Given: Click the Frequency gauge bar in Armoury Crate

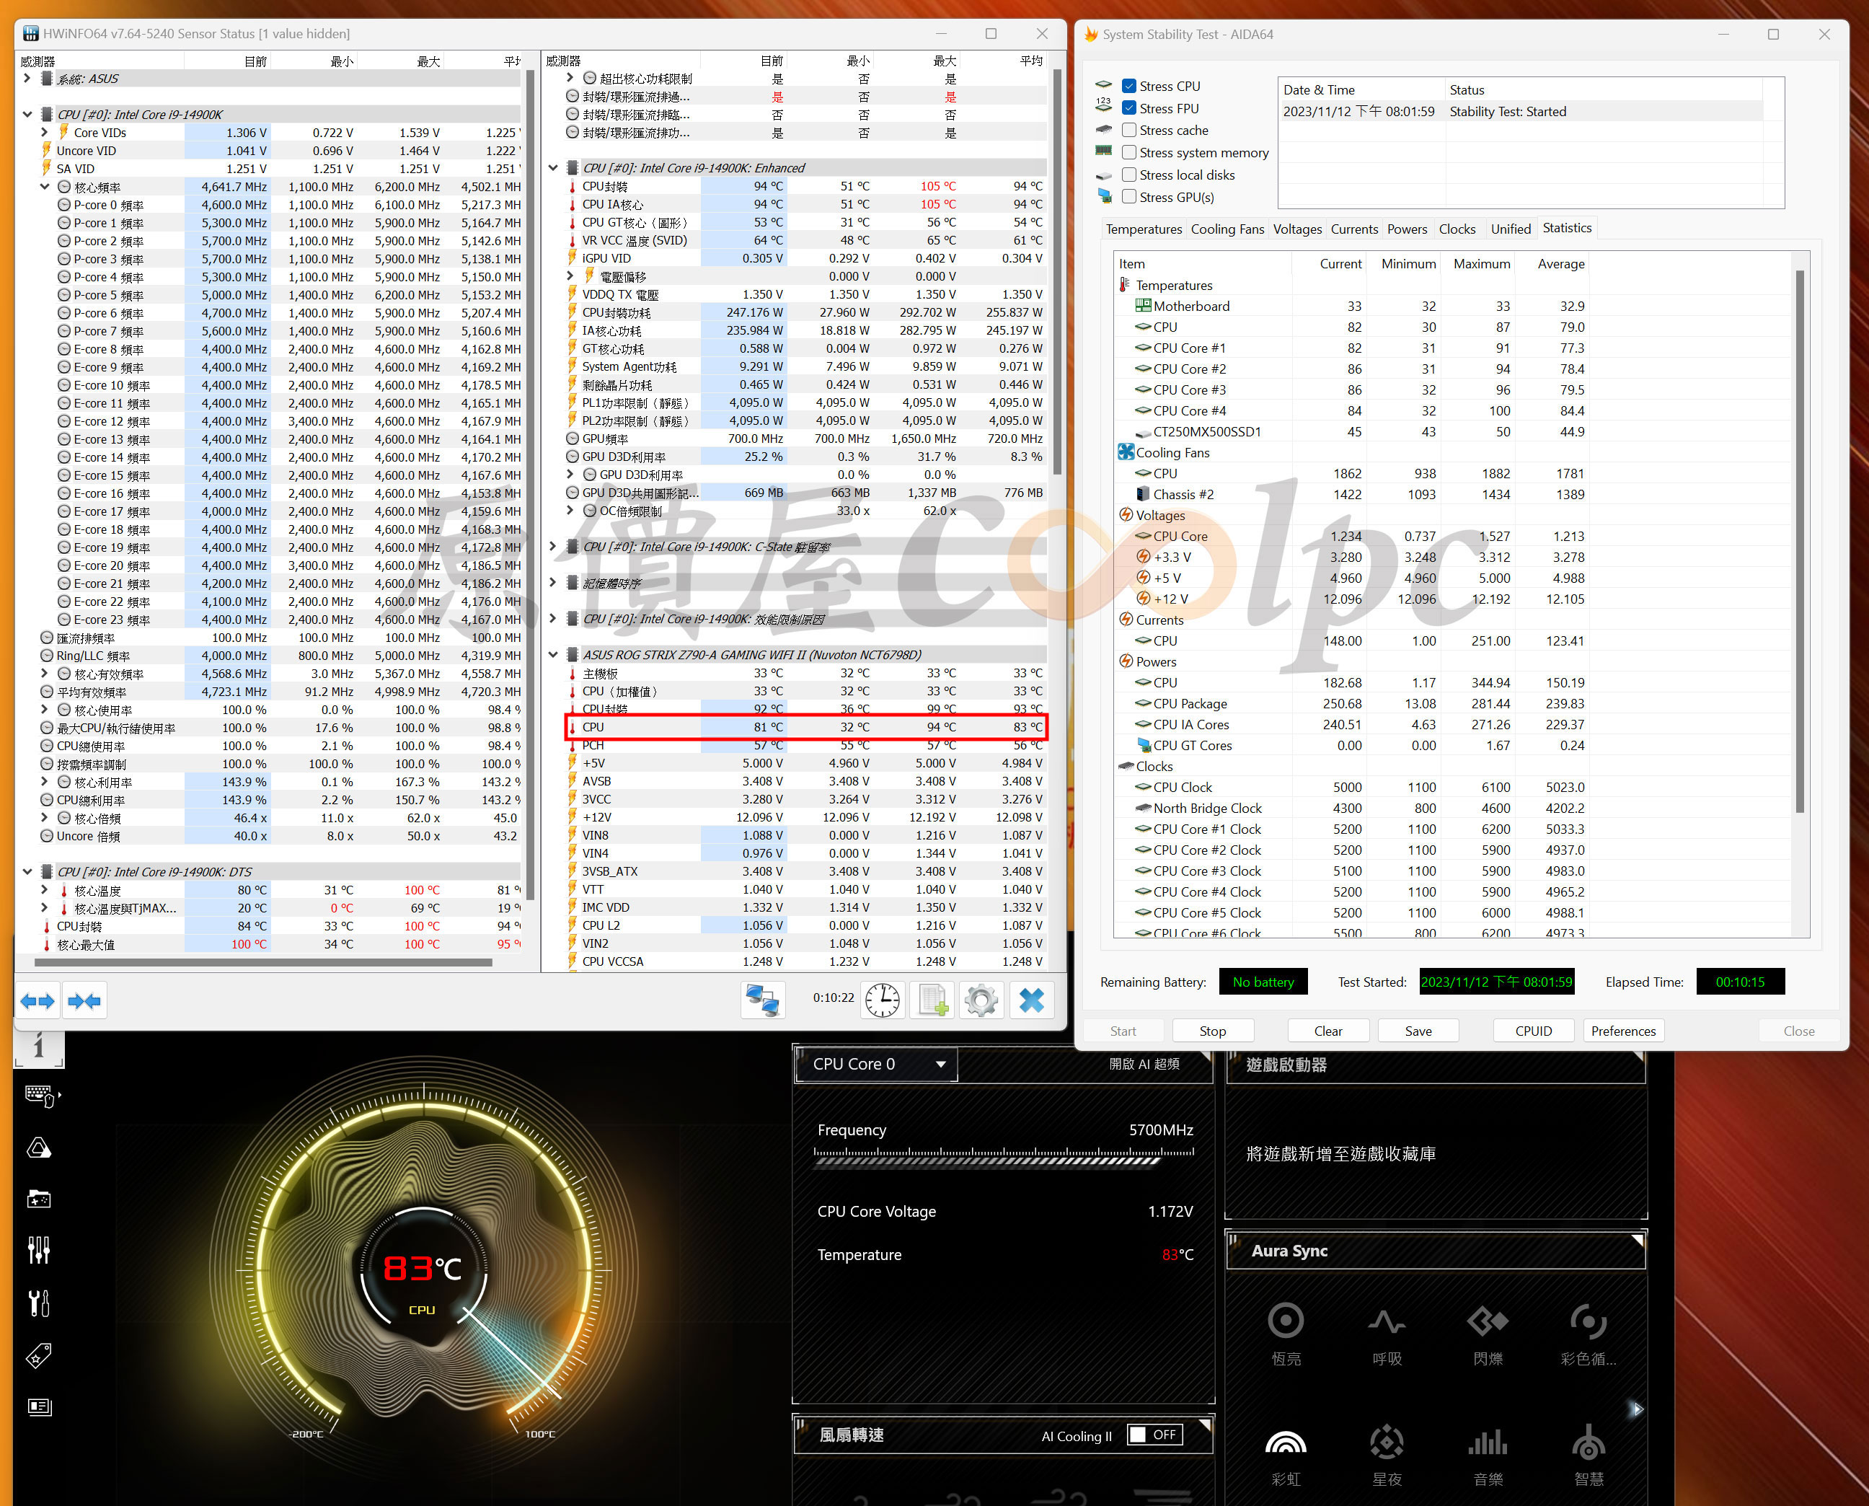Looking at the screenshot, I should click(x=1004, y=1159).
